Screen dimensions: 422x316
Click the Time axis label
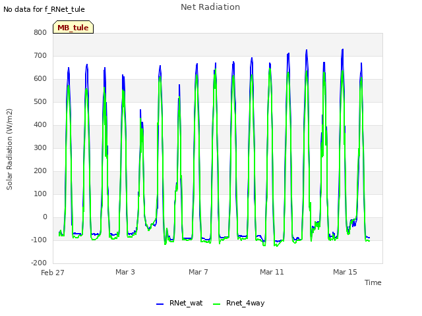(373, 282)
